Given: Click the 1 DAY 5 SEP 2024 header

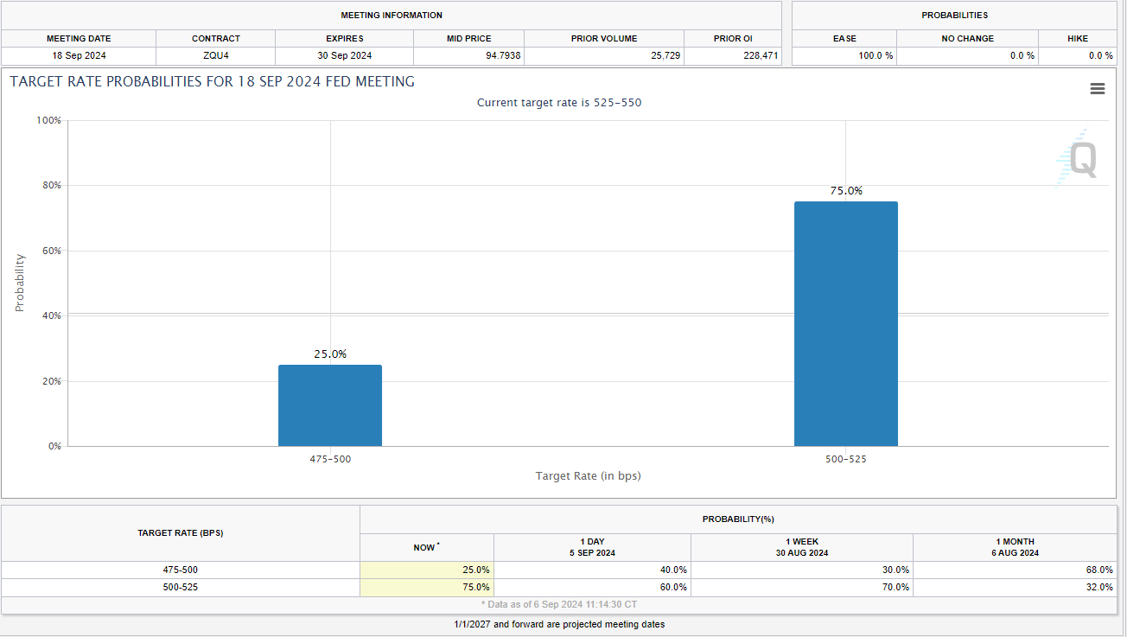Looking at the screenshot, I should 592,547.
